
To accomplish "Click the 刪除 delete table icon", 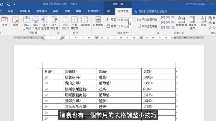I will click(x=16, y=20).
